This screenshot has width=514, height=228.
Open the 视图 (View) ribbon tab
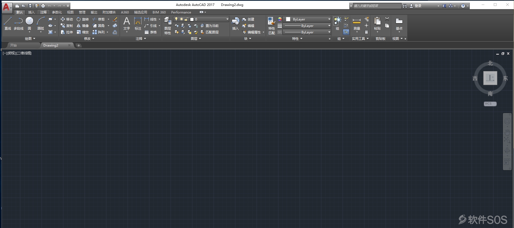pyautogui.click(x=70, y=12)
